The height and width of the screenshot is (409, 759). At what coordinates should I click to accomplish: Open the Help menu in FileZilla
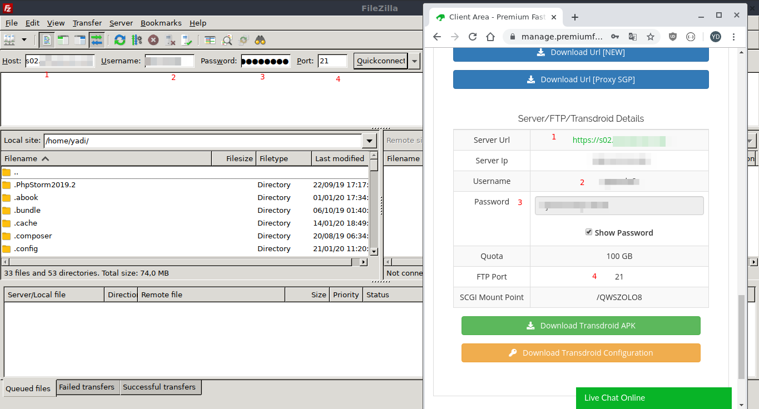[198, 23]
